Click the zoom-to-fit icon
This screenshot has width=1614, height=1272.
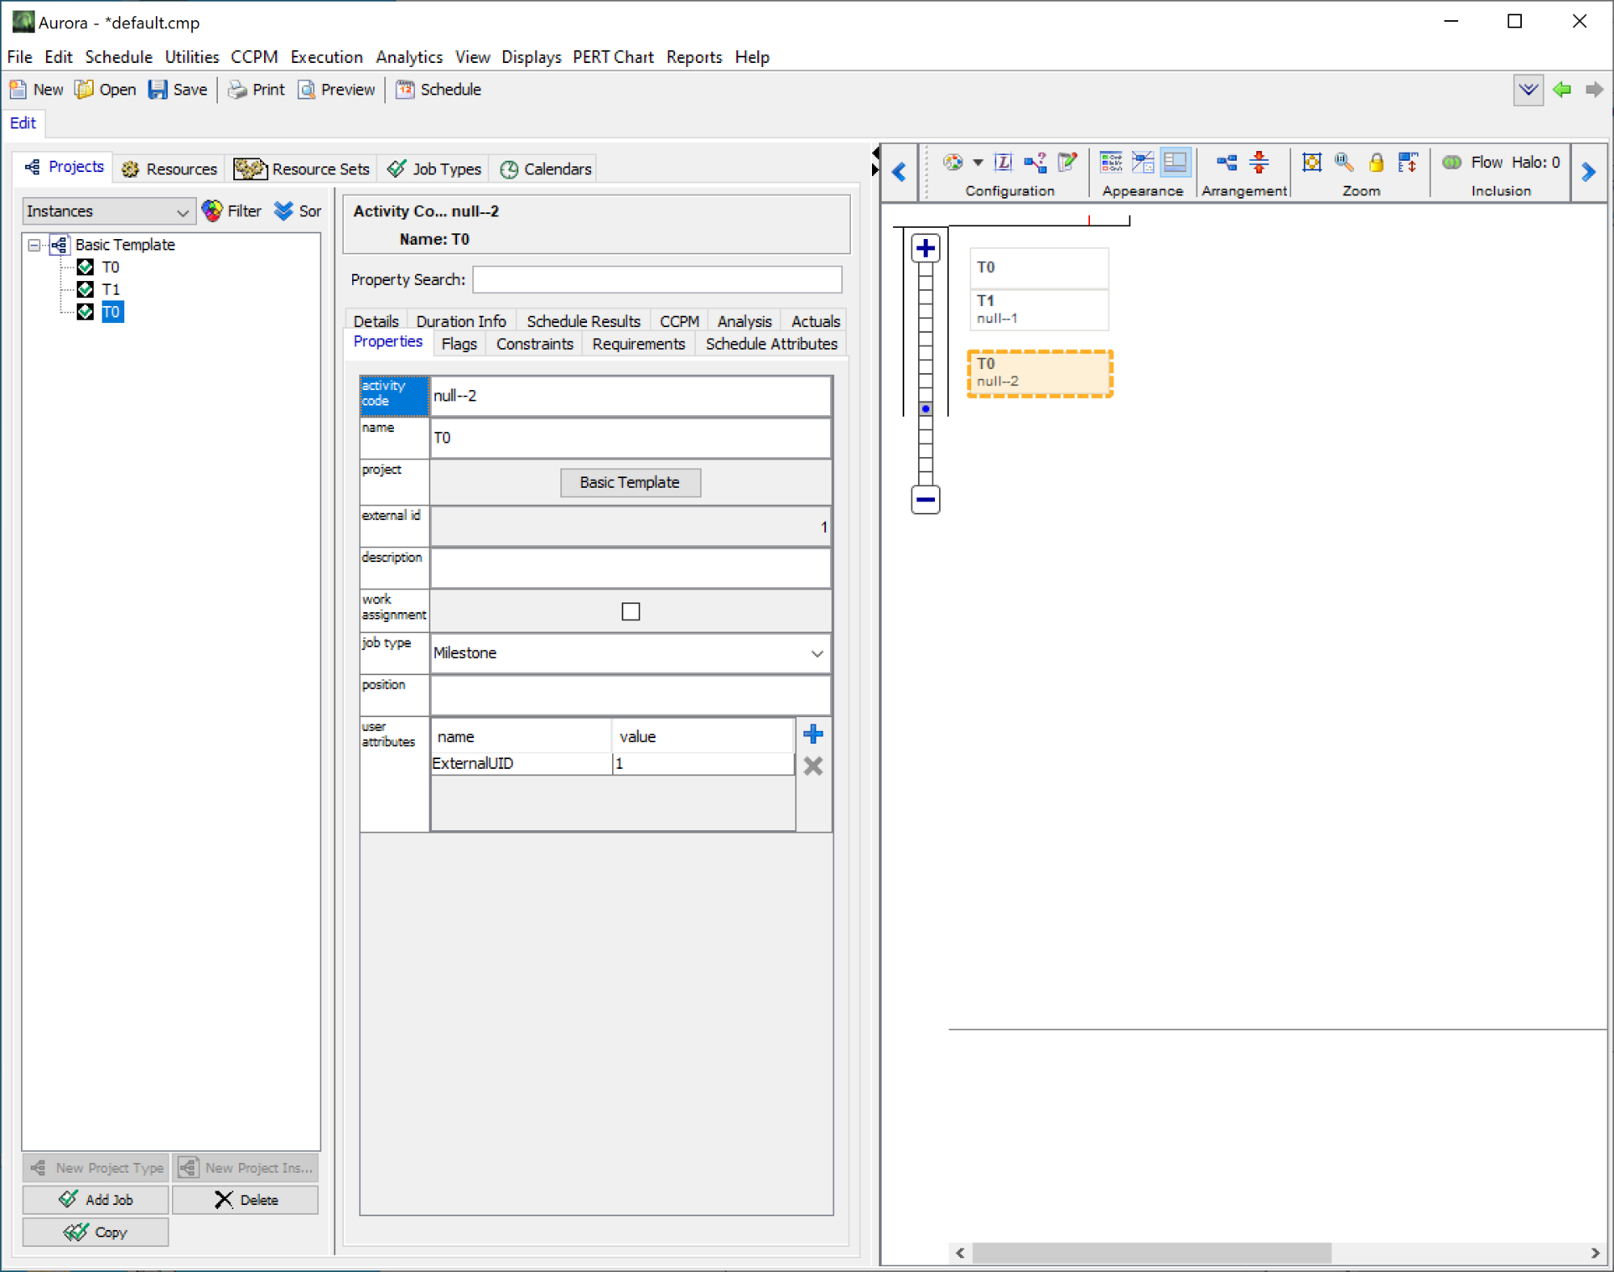coord(1311,163)
